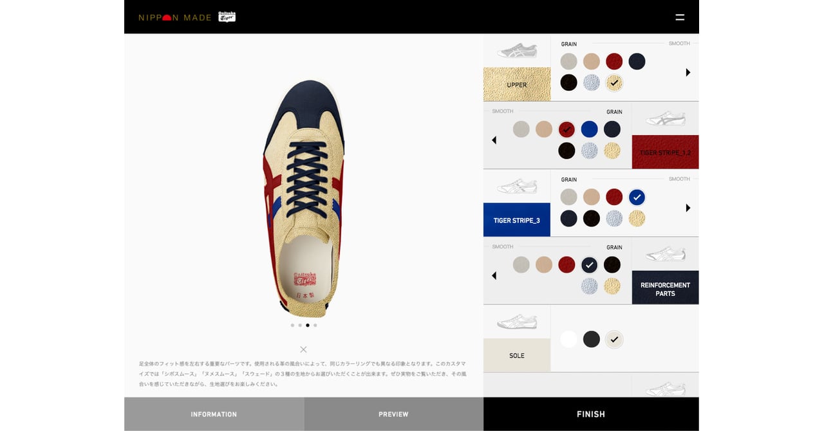Select the checked cream swatch for Upper
The image size is (824, 431).
pos(614,83)
